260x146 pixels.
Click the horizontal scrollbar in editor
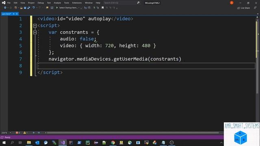pos(133,133)
